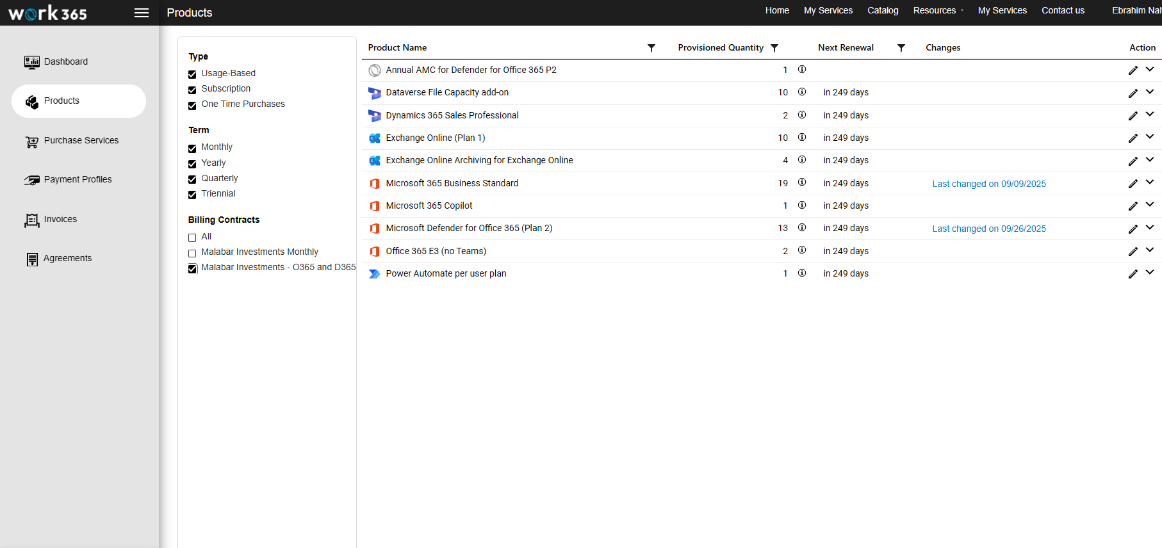Open Last changed on 09/26/2025 link
The height and width of the screenshot is (548, 1162).
pyautogui.click(x=989, y=229)
